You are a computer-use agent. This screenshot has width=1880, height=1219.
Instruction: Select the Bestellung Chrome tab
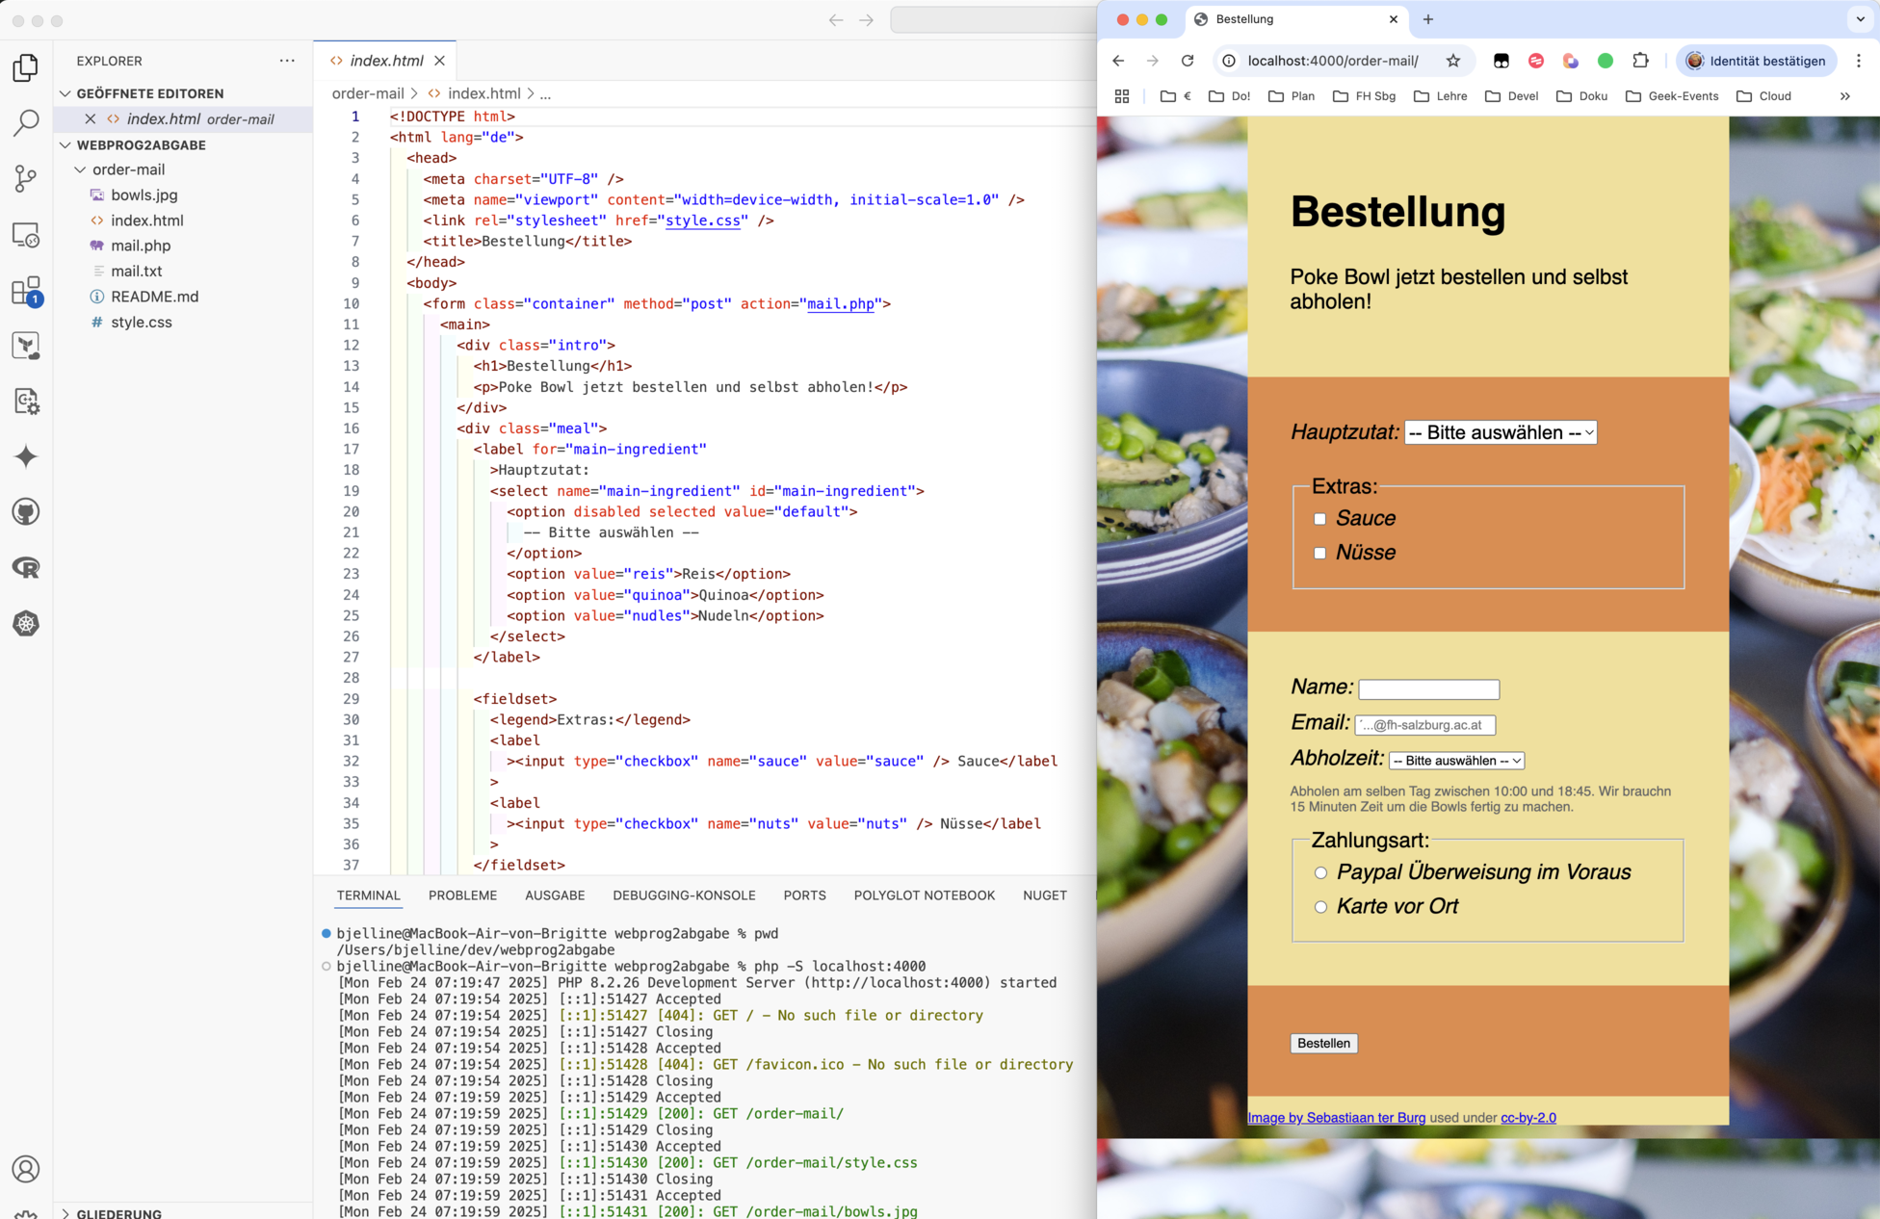1295,19
